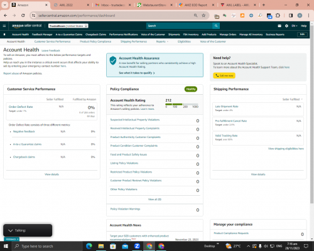Screen dimensions: 314x251
Task: Switch to the AWL 2022 browser tab
Action: point(71,5)
